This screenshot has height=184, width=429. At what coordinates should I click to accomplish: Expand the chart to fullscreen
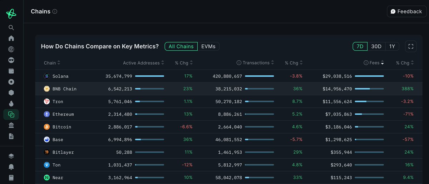[x=411, y=46]
